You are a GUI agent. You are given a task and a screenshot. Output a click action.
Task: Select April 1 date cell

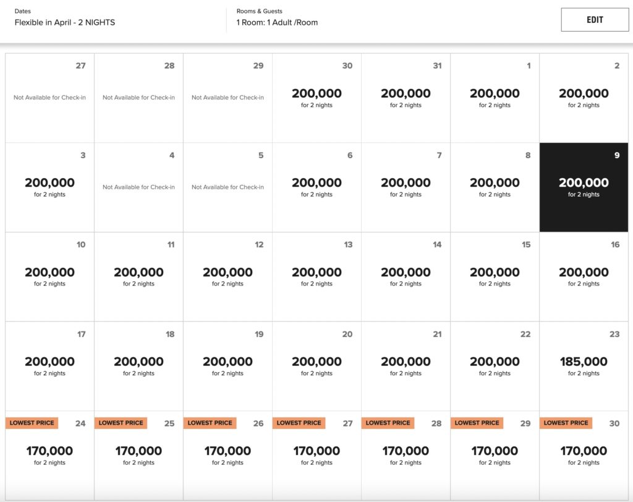point(495,98)
